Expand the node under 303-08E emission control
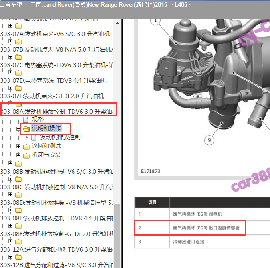Image resolution: width=270 pixels, height=268 pixels. [11, 225]
